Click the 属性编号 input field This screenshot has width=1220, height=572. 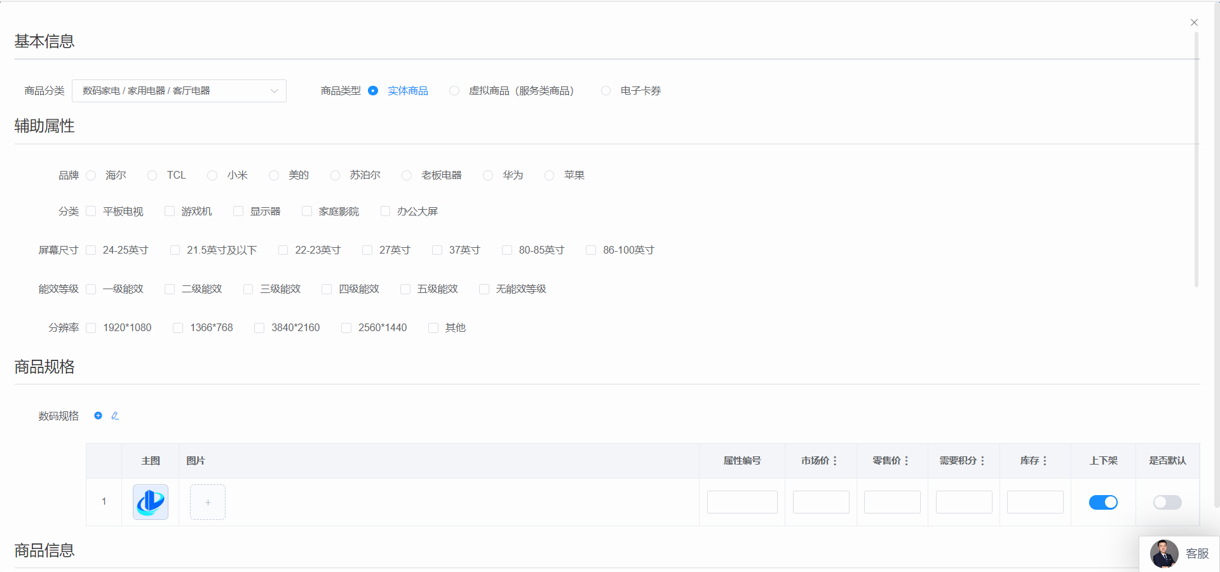742,502
